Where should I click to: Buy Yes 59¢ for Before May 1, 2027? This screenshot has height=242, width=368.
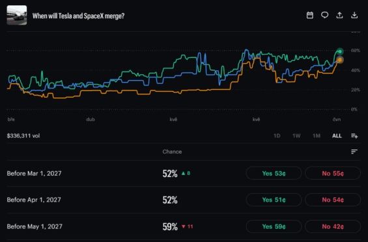[x=274, y=226]
